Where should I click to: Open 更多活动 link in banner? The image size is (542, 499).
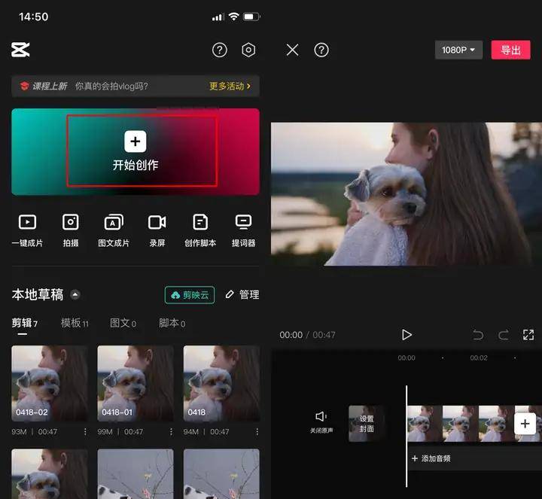point(230,86)
